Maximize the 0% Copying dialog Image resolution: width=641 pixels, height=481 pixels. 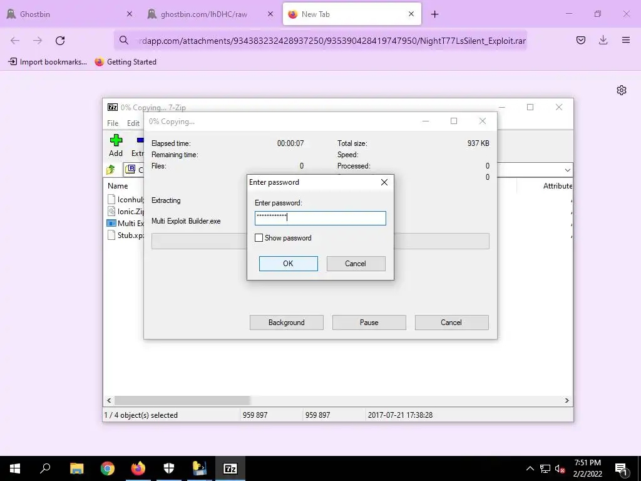tap(454, 121)
